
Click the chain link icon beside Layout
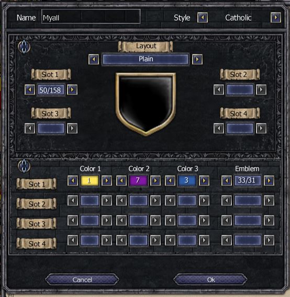tap(24, 47)
